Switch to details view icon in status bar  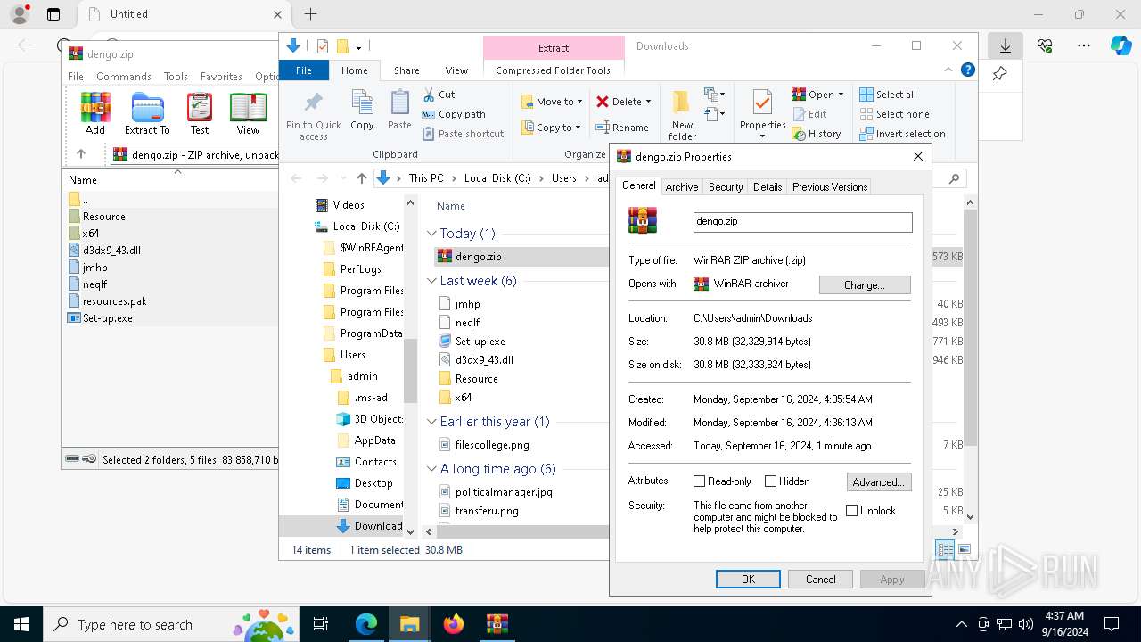point(945,550)
